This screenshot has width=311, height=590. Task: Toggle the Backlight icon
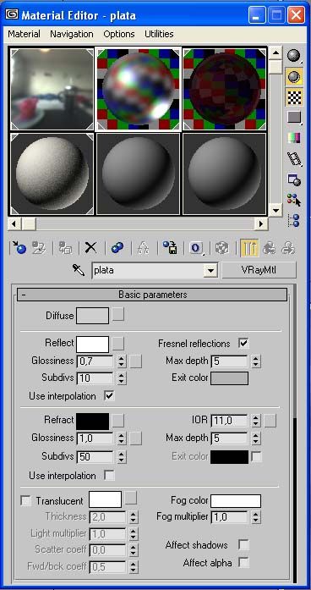click(295, 77)
